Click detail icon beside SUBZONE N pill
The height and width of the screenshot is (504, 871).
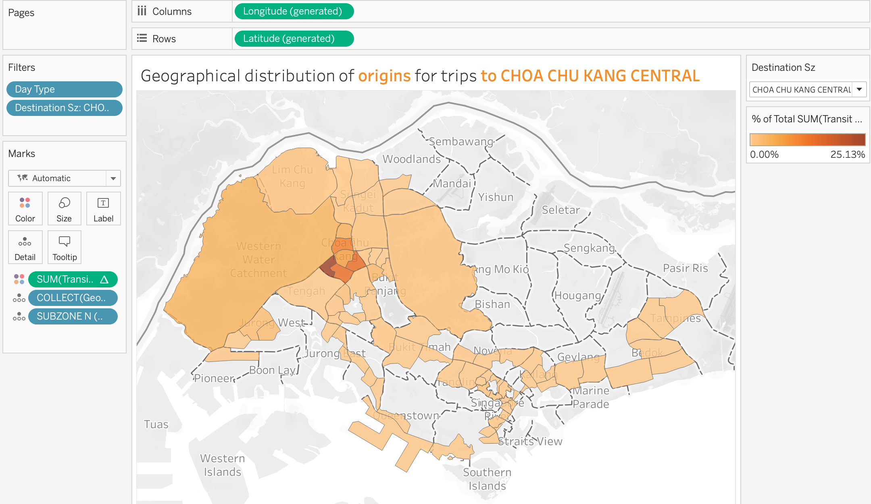19,316
